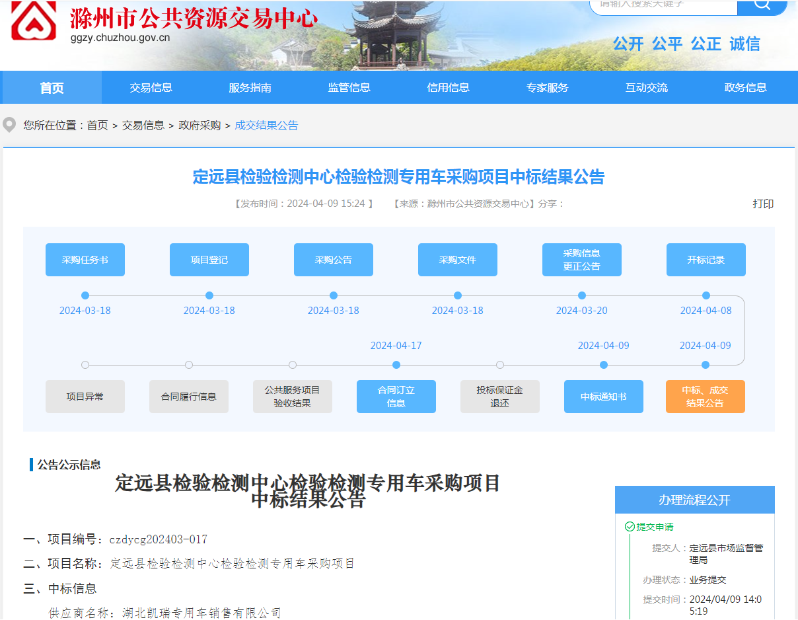Viewport: 798px width, 620px height.
Task: Click the 2024-03-20 timeline dot marker
Action: [x=582, y=295]
